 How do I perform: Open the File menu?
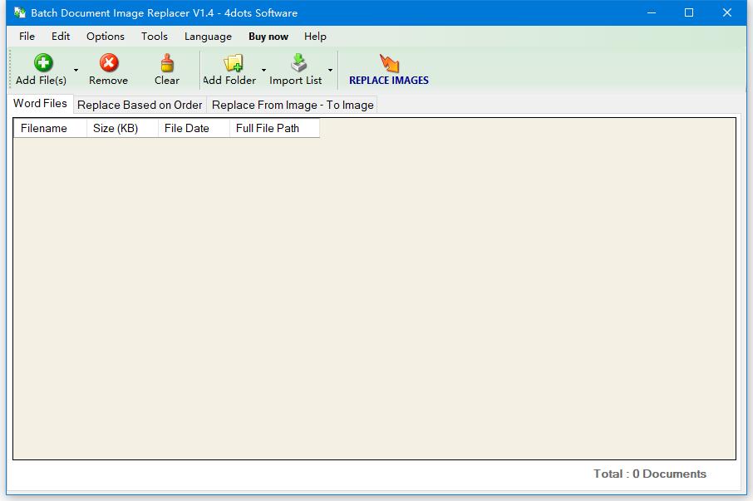tap(27, 37)
